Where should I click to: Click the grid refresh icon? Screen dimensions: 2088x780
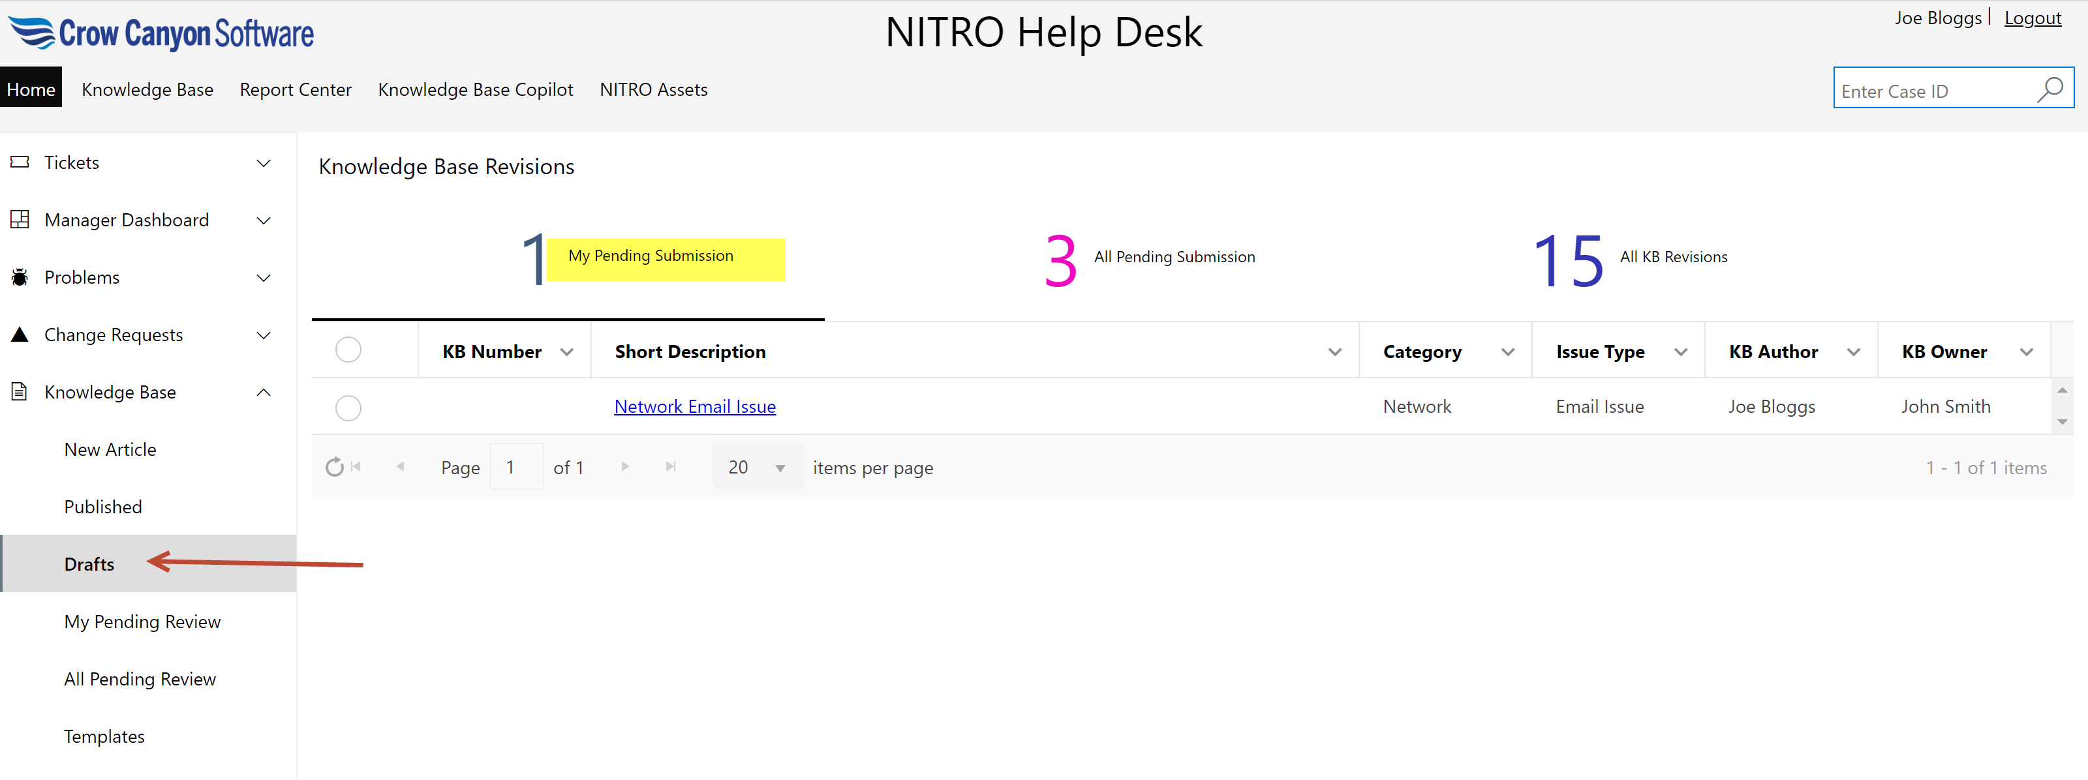334,468
